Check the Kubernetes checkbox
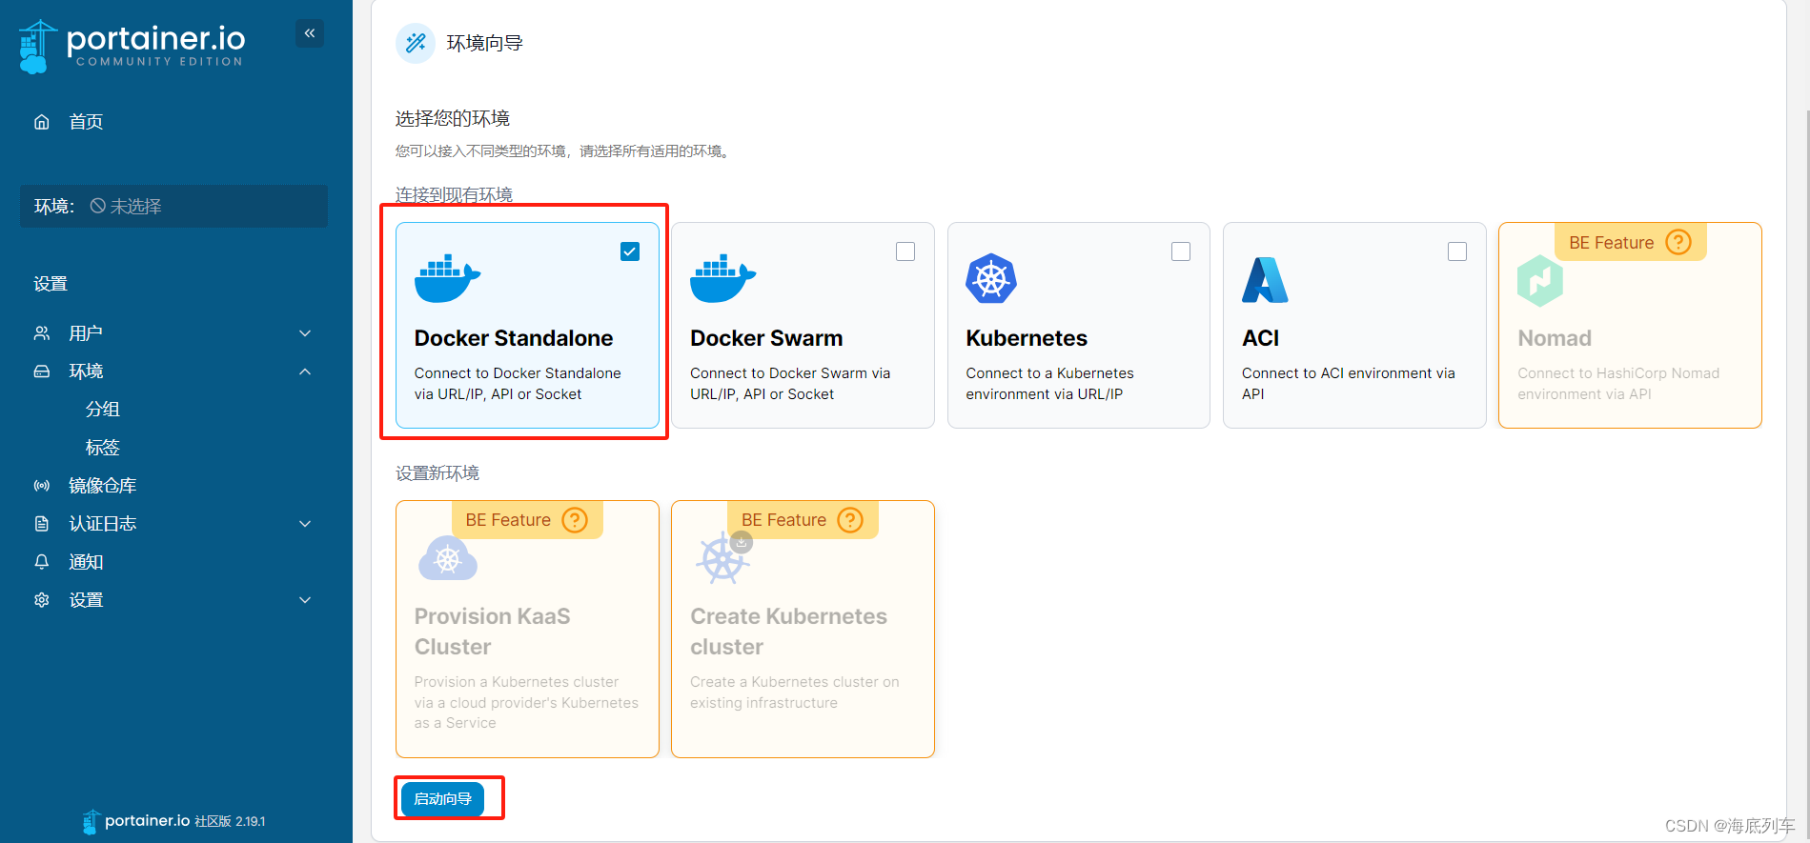Screen dimensions: 1810x843 [1181, 251]
